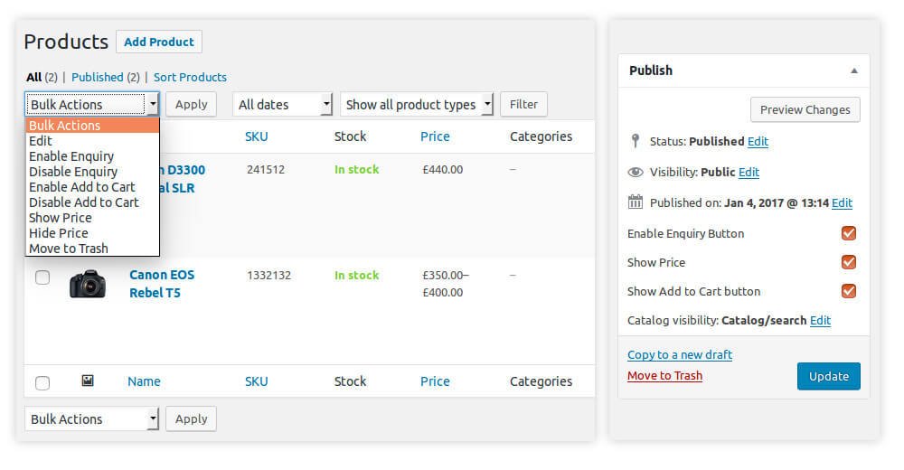The width and height of the screenshot is (904, 470).
Task: Sort by SKU in table footer
Action: click(256, 381)
